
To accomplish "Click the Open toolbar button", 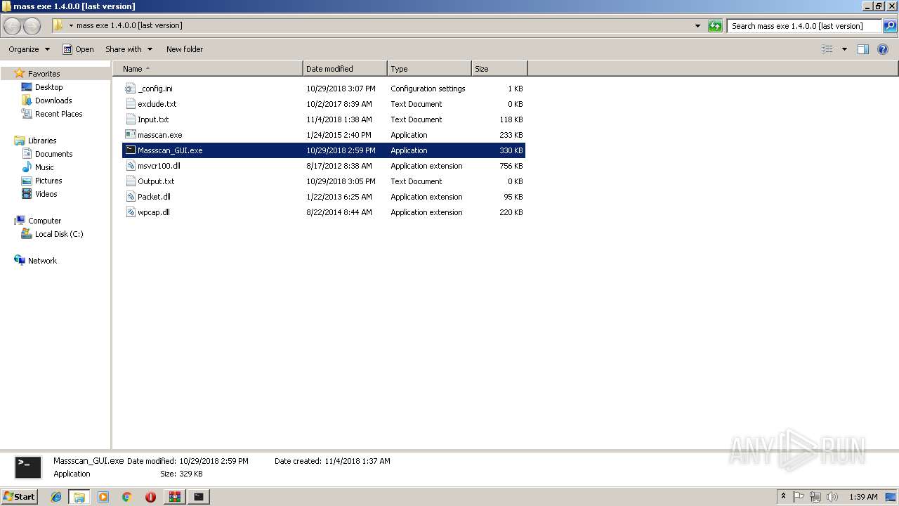I will click(x=78, y=49).
